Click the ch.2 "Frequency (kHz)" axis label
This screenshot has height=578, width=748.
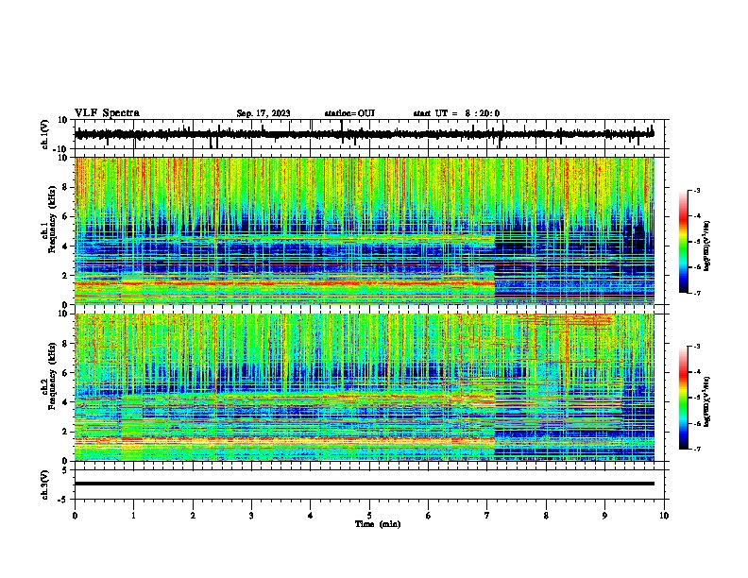(52, 376)
